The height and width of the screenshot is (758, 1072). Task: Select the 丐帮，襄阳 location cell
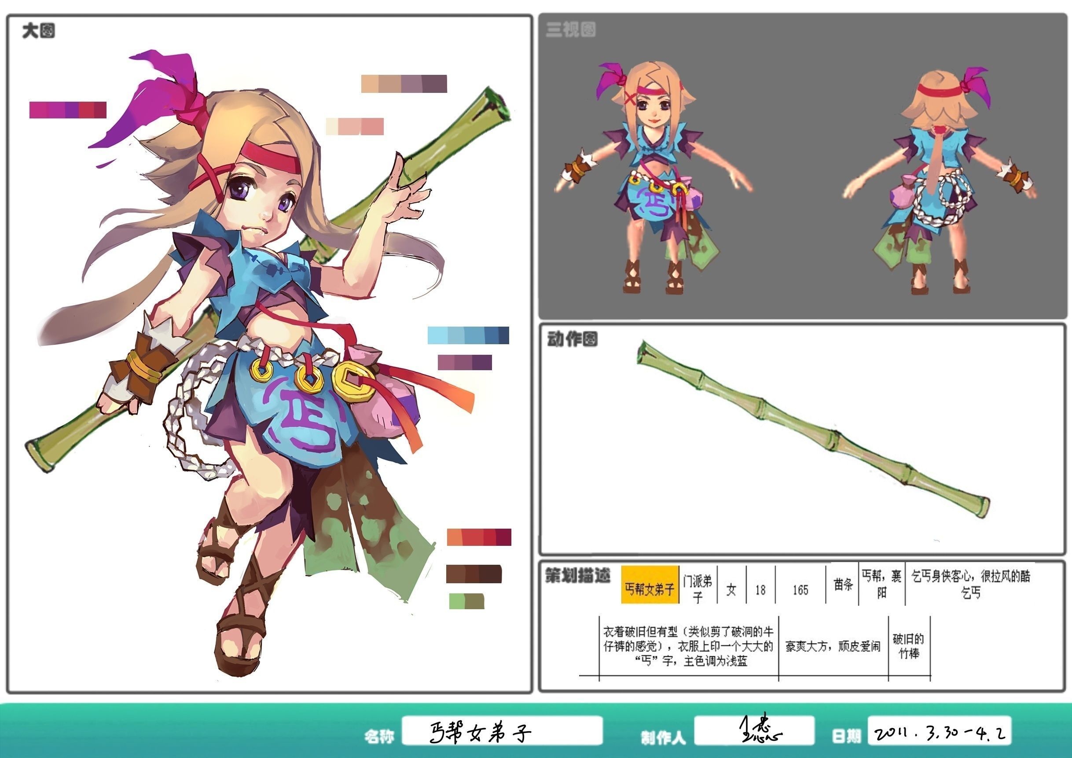coord(881,584)
